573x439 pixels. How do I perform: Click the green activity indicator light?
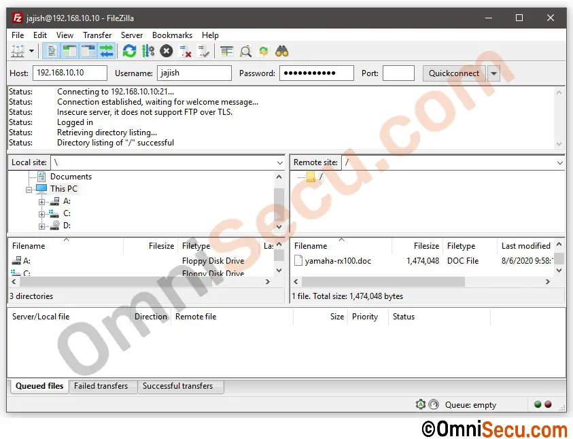[x=538, y=404]
